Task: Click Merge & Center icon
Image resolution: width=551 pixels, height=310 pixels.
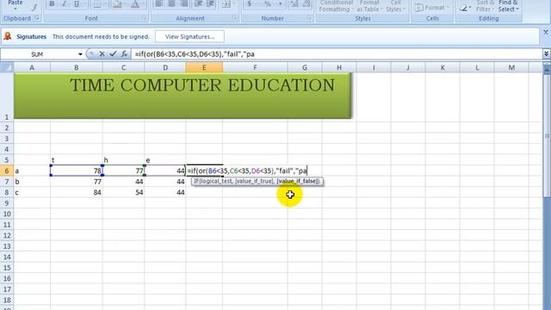Action: click(x=226, y=3)
